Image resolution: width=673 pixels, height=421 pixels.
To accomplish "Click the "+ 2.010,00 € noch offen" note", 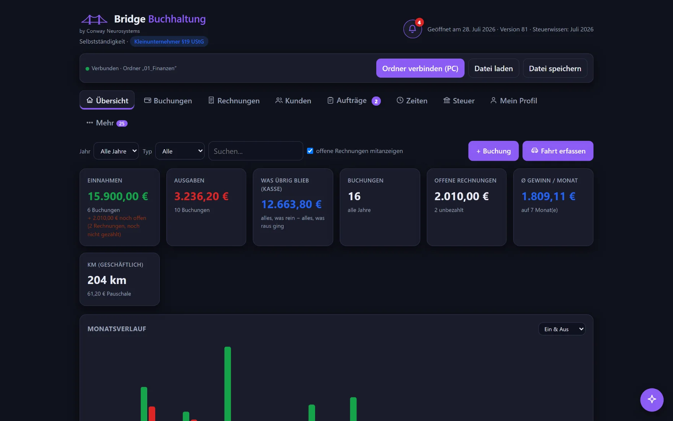I will (x=117, y=218).
